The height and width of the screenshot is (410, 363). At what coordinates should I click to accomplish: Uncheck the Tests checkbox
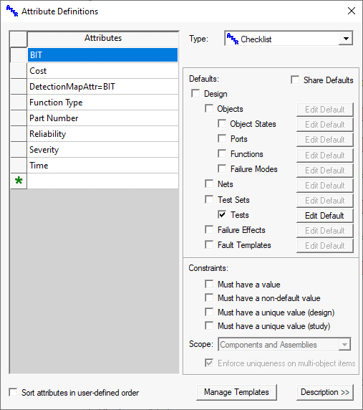(222, 214)
